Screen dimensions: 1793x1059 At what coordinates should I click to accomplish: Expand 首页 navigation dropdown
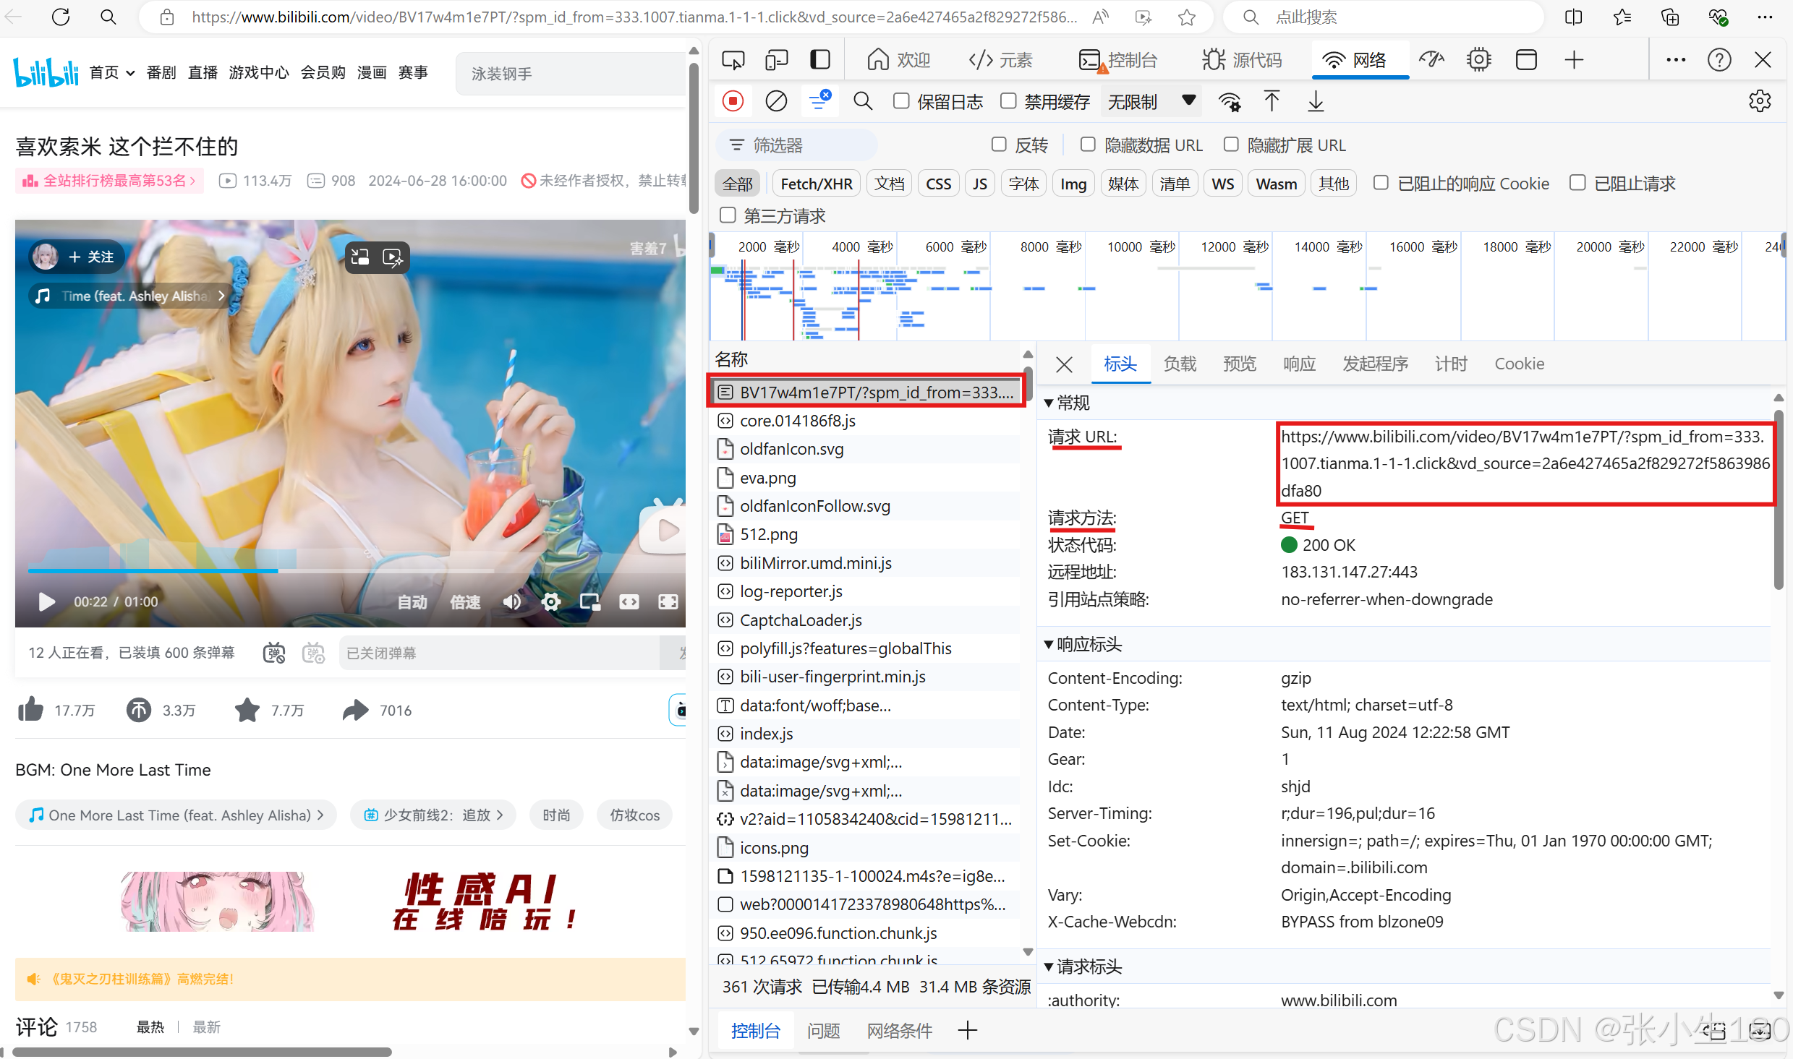tap(130, 73)
